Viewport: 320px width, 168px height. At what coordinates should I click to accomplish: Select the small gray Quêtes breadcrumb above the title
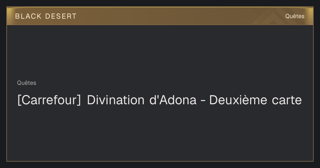point(27,83)
